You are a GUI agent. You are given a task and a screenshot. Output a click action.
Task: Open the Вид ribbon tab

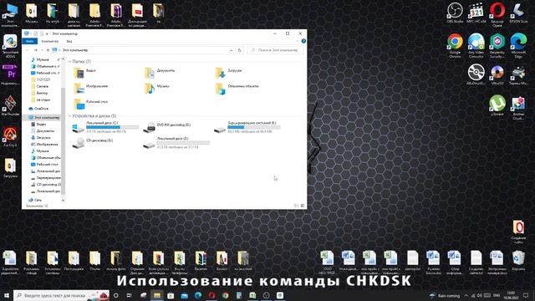pos(69,41)
